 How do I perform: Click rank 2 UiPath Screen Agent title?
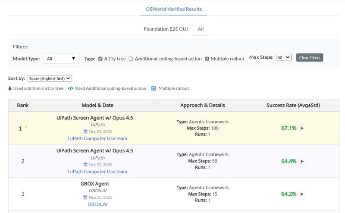94,151
